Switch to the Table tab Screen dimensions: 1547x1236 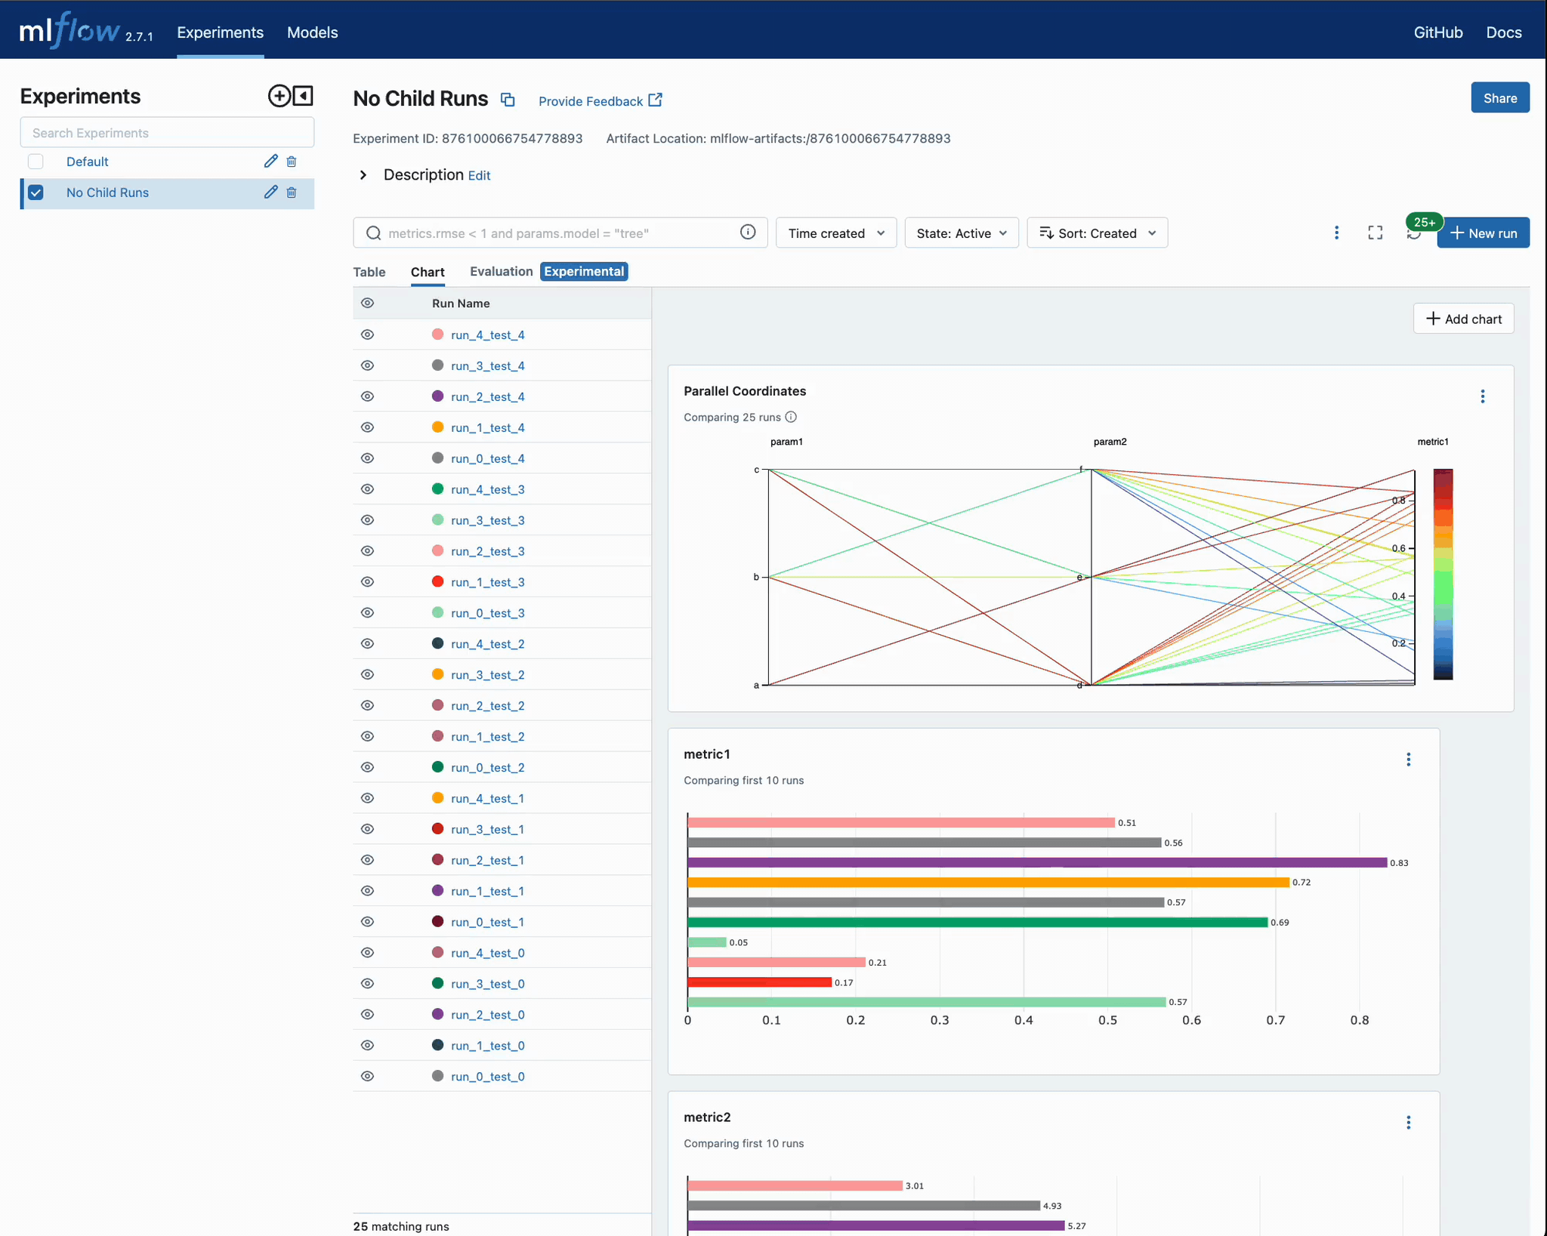pos(369,272)
